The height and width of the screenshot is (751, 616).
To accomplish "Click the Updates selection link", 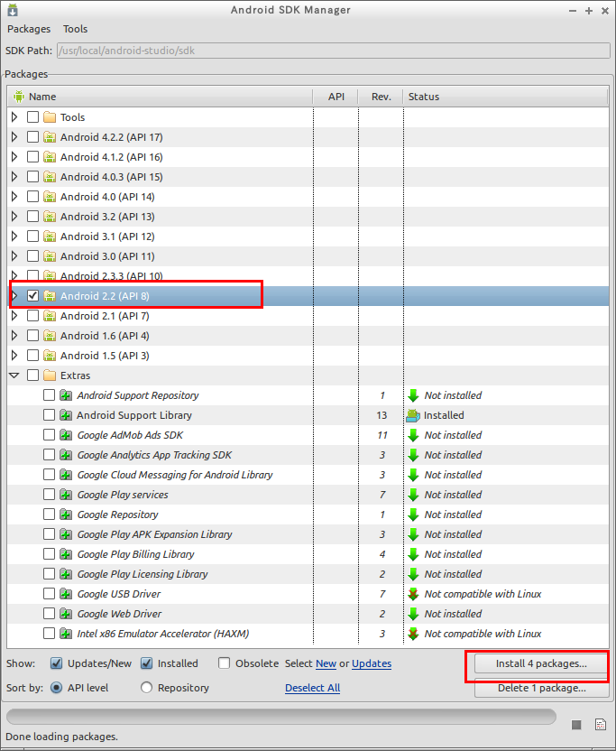I will pyautogui.click(x=372, y=663).
